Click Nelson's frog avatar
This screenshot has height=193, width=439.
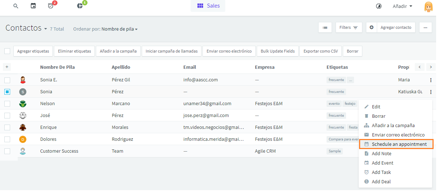coord(23,104)
